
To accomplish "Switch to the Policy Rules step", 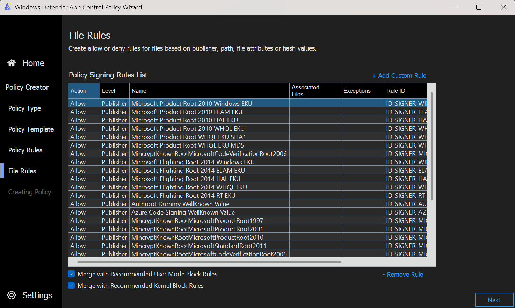I will click(25, 150).
